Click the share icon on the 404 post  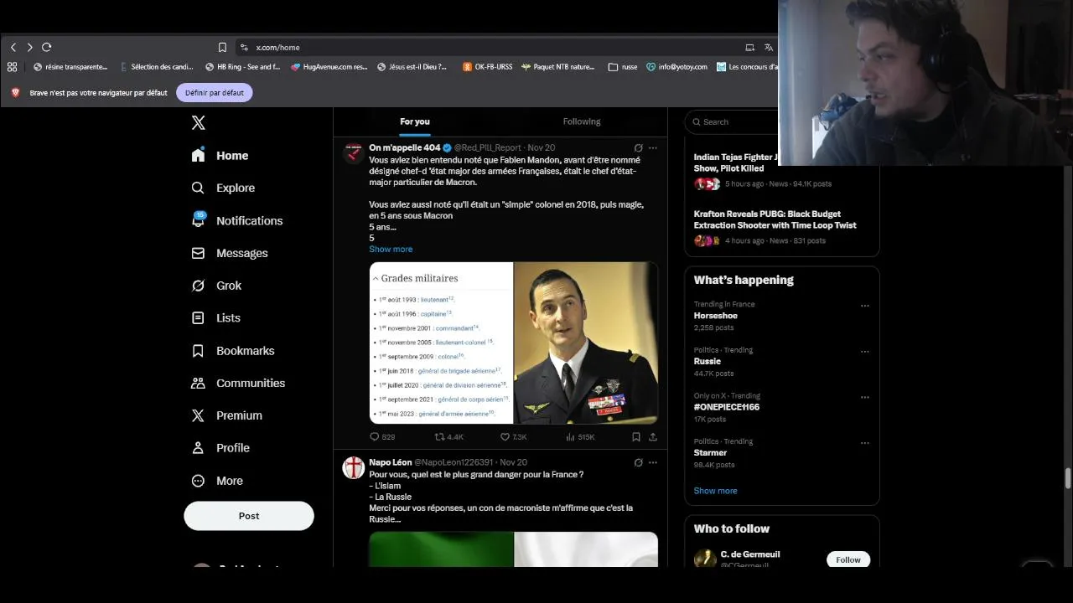(x=653, y=437)
